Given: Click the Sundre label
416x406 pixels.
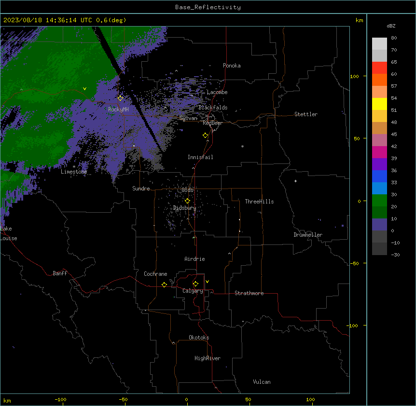Looking at the screenshot, I should click(141, 189).
